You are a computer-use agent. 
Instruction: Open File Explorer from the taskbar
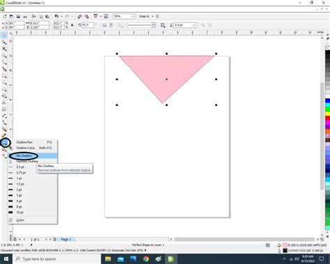[108, 258]
